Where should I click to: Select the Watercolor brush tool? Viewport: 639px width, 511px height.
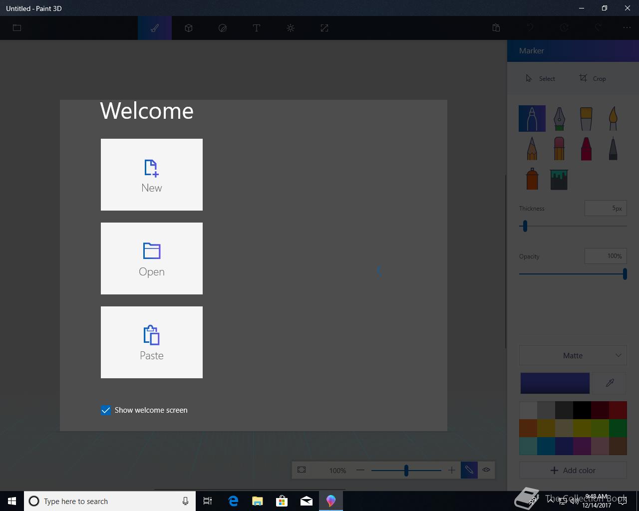coord(613,118)
